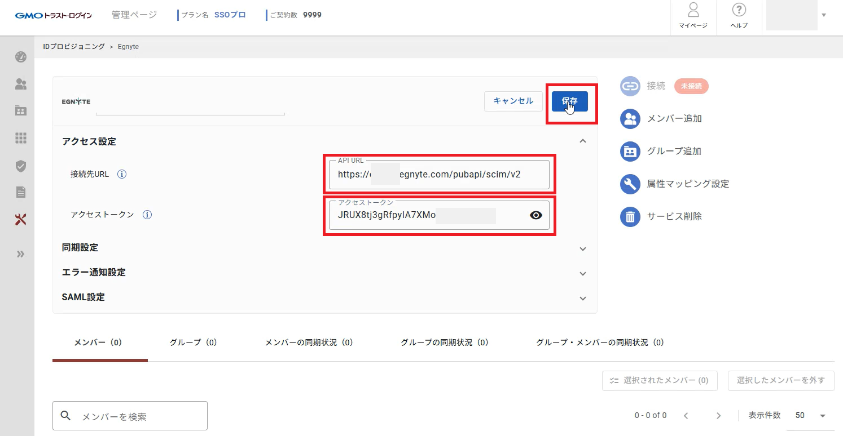Image resolution: width=843 pixels, height=436 pixels.
Task: Expand the エラー通知設定 section chevron
Action: [x=583, y=273]
